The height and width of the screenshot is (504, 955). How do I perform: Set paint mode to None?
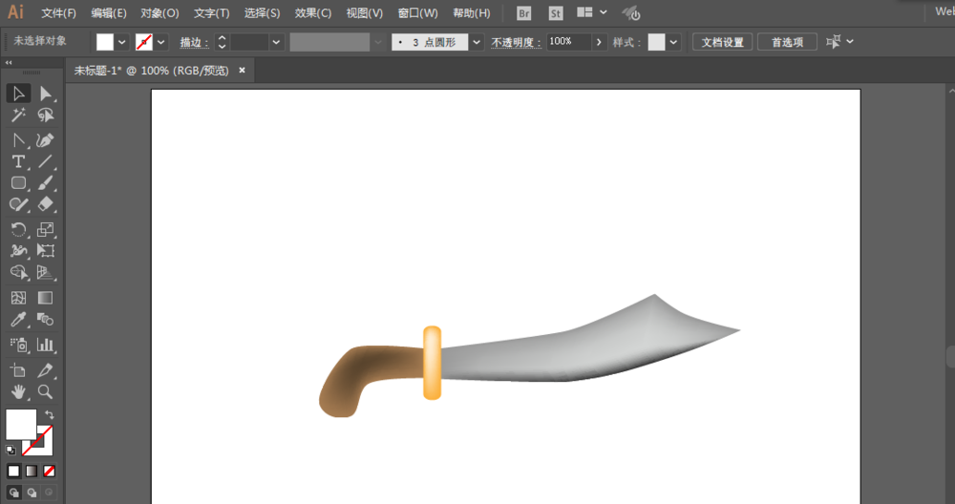click(x=49, y=471)
